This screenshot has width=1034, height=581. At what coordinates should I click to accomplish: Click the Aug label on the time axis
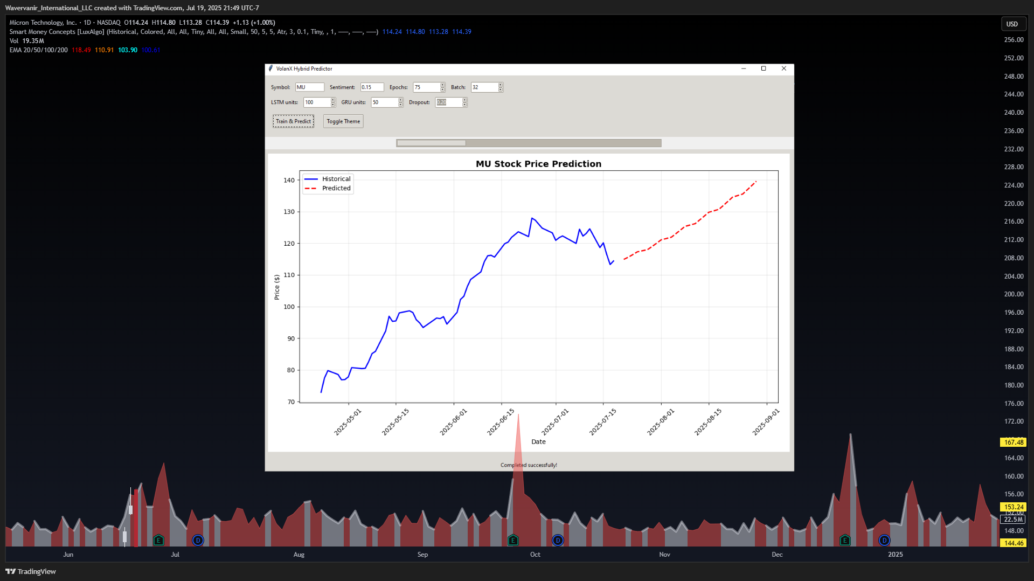[299, 555]
